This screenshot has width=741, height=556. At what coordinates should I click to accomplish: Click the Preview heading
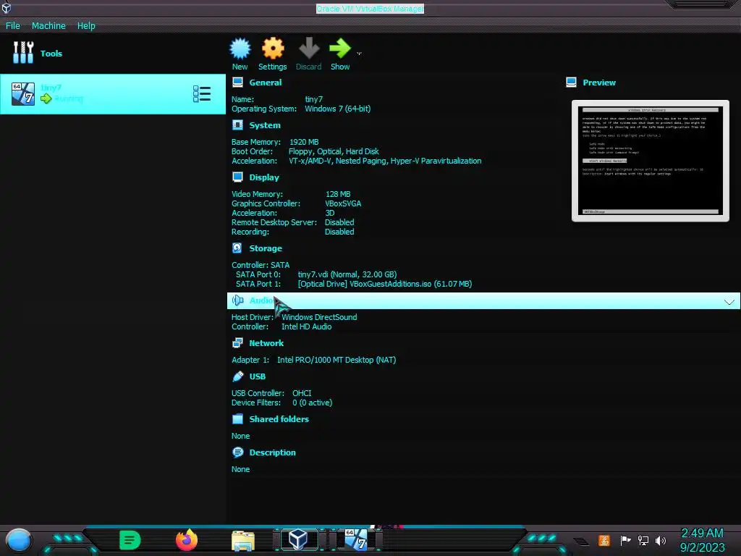[598, 83]
